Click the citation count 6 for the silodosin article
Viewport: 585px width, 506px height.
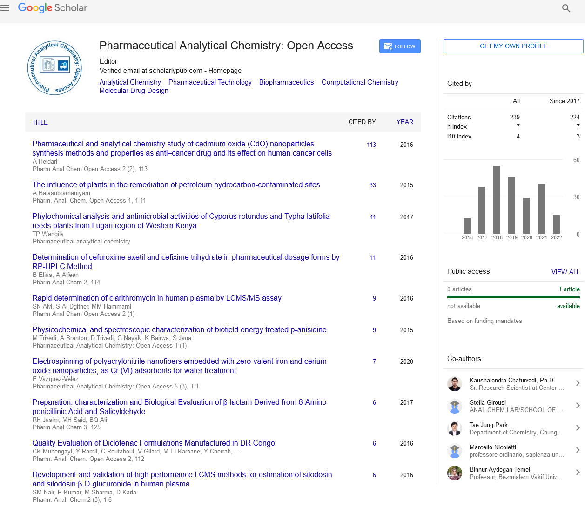tap(374, 475)
